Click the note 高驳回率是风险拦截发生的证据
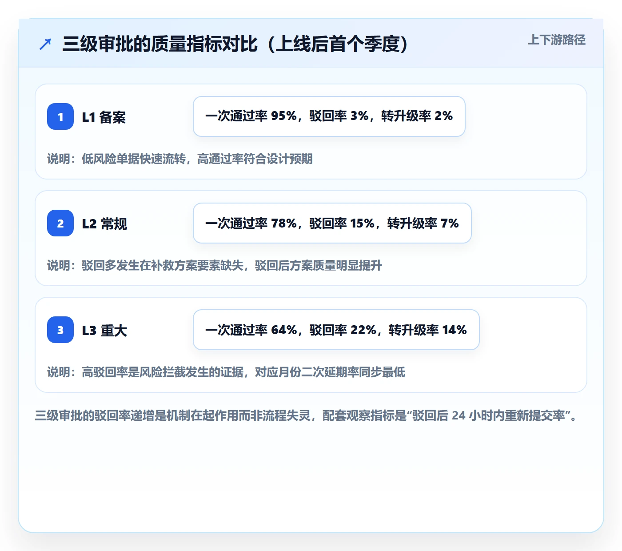This screenshot has width=622, height=551. point(226,372)
